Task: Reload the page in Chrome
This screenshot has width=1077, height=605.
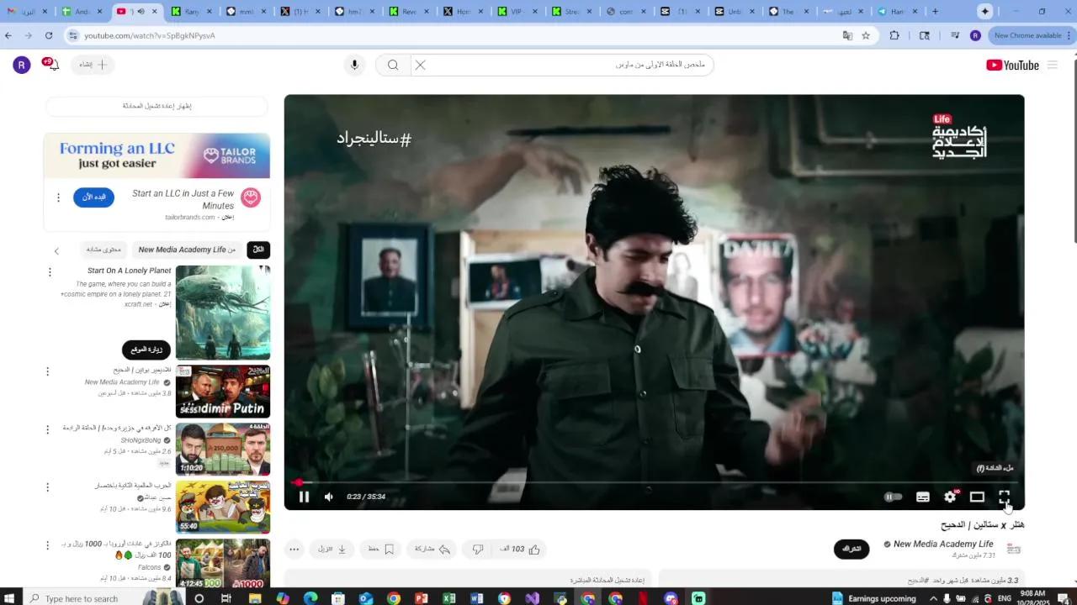Action: point(49,35)
